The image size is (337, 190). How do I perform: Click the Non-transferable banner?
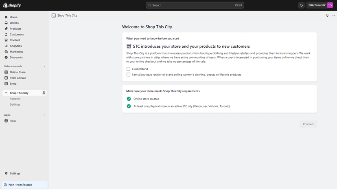click(x=24, y=185)
